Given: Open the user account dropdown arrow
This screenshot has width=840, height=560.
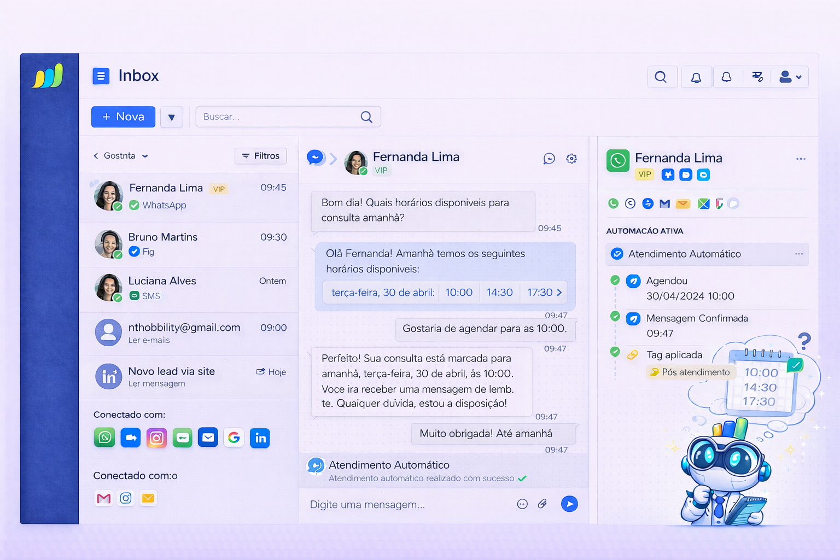Looking at the screenshot, I should (x=798, y=77).
